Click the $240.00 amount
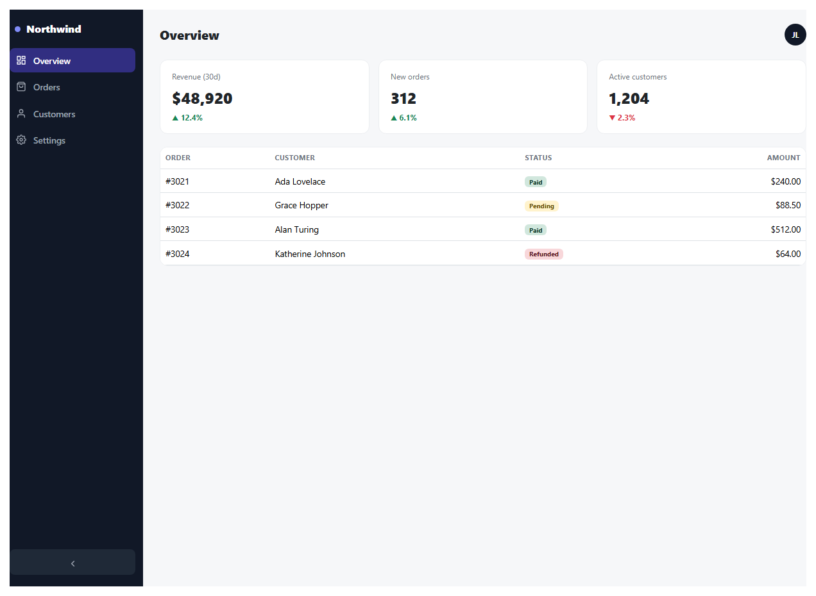Image resolution: width=816 pixels, height=596 pixels. [786, 181]
